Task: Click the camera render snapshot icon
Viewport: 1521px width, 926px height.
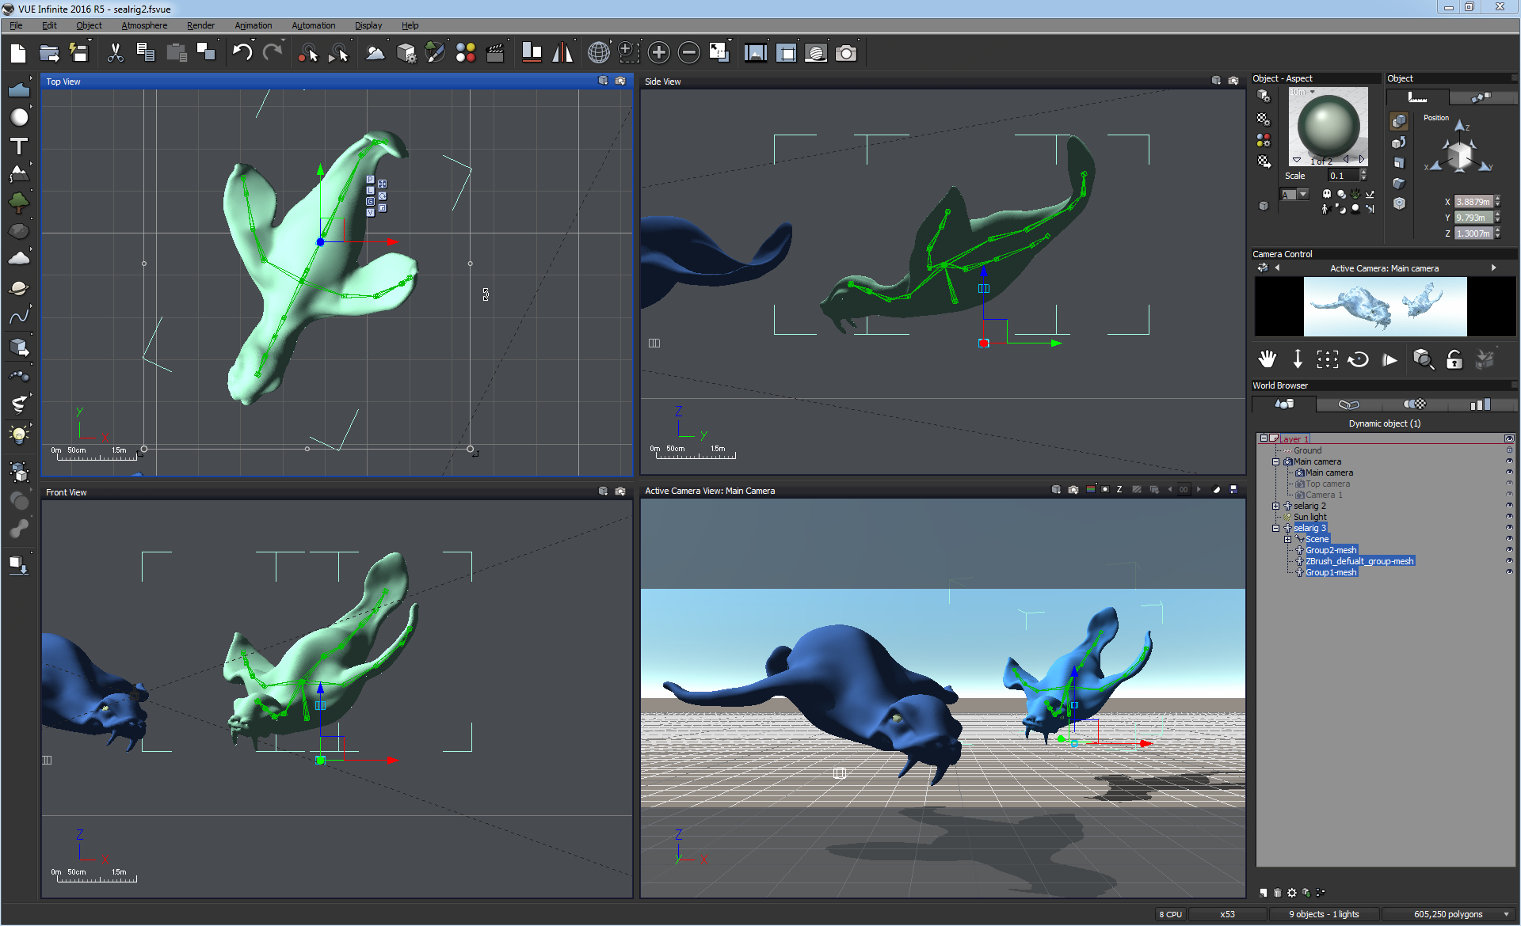Action: click(846, 53)
